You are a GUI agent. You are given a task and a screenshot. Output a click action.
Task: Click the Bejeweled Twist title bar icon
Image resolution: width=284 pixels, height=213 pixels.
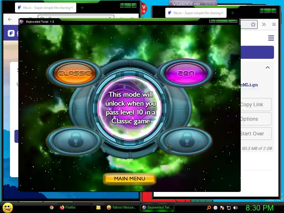click(21, 22)
